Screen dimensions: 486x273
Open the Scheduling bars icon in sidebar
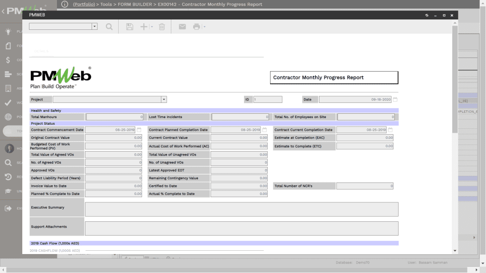[9, 74]
